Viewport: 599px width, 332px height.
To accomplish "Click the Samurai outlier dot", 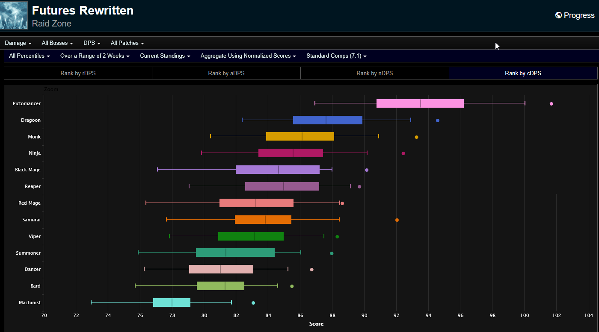I will tap(397, 220).
